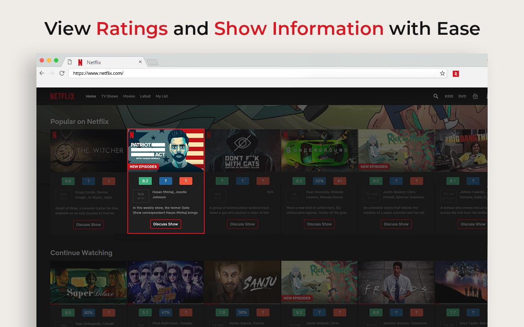Click the Netflix logo in header

coord(62,96)
